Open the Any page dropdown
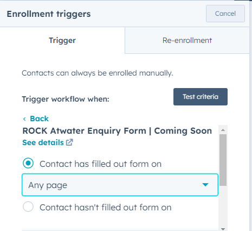Viewport: 252px width, 231px height. [x=120, y=185]
